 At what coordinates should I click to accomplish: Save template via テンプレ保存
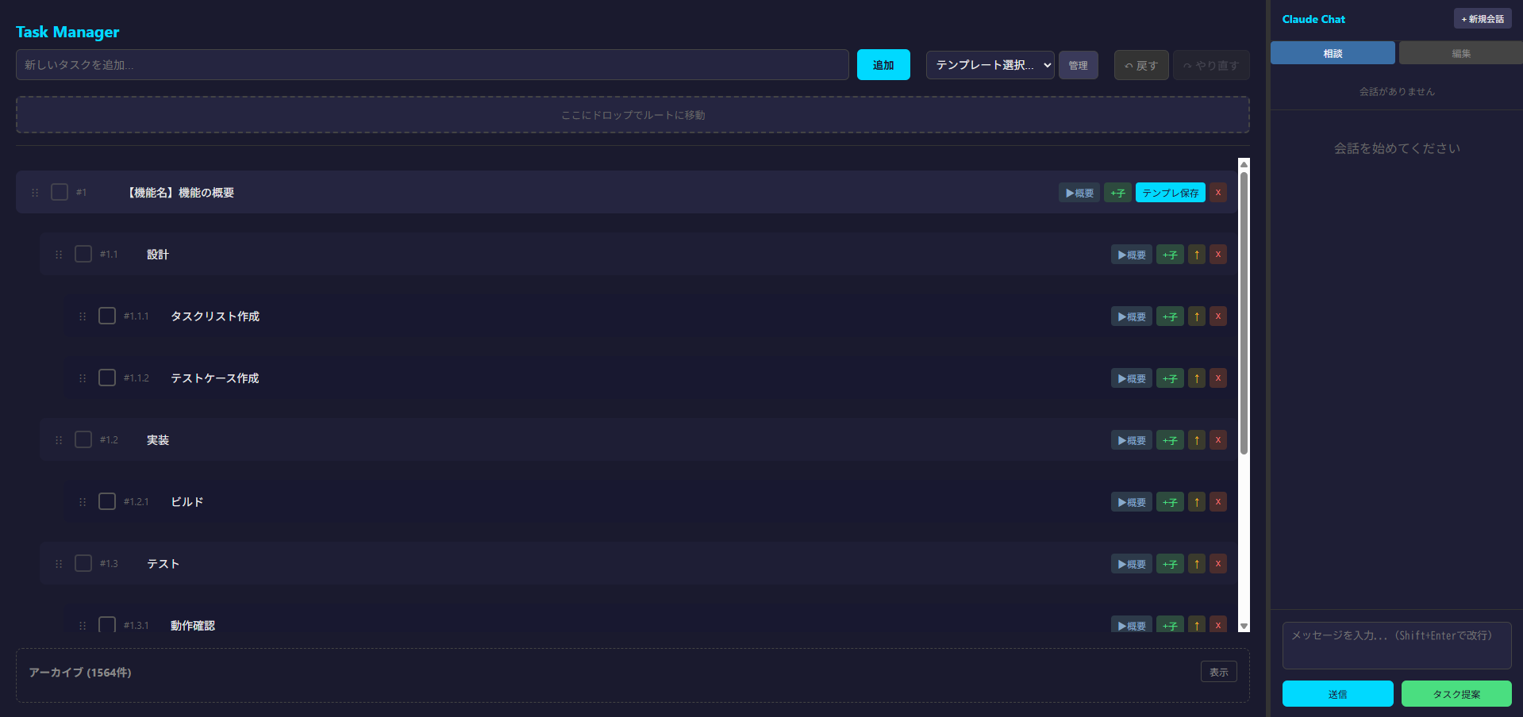coord(1171,193)
